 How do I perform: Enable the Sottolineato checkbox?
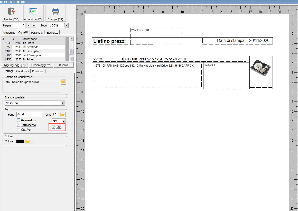click(x=18, y=125)
